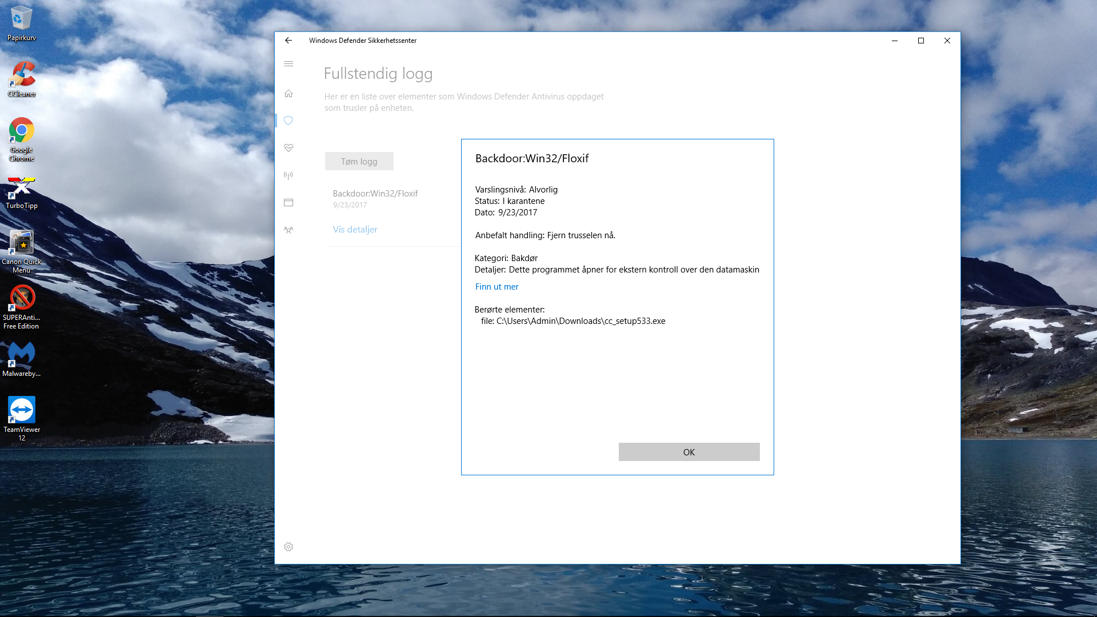Open the hamburger menu in the sidebar
This screenshot has height=617, width=1097.
point(289,64)
